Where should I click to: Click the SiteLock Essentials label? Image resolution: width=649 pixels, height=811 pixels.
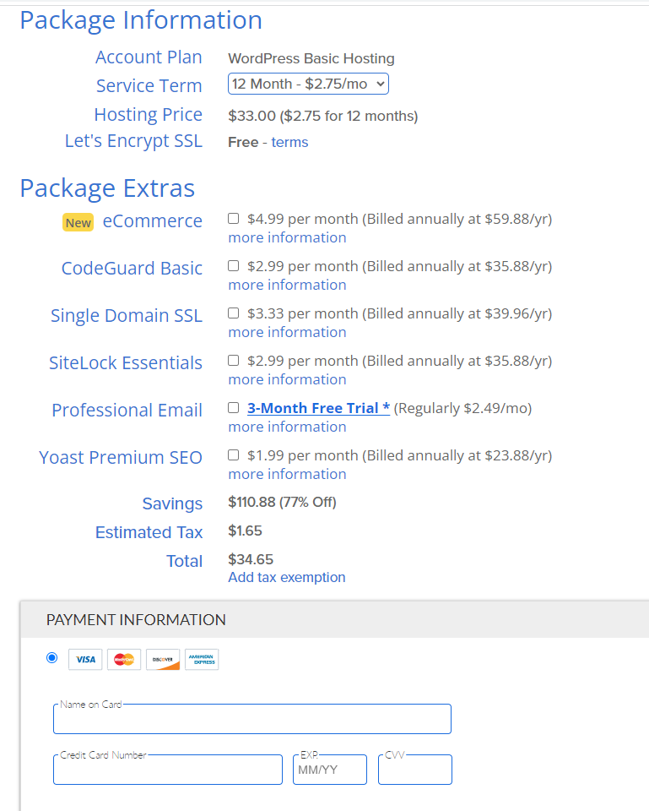pyautogui.click(x=126, y=363)
